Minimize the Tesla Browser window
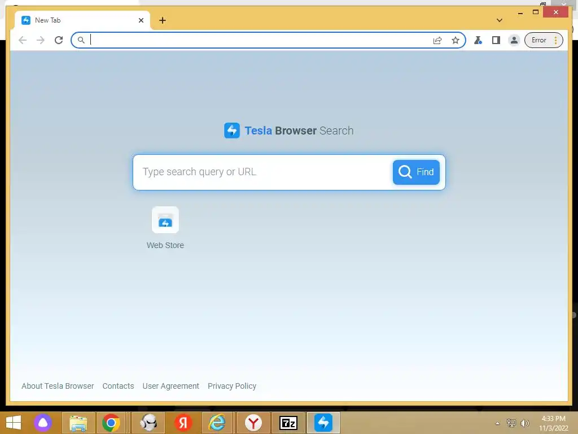 (520, 13)
